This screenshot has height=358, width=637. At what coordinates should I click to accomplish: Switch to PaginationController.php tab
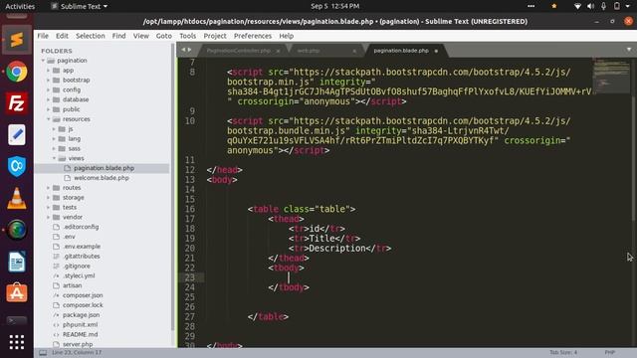point(239,51)
